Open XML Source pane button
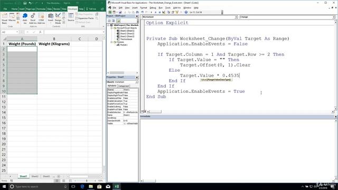The width and height of the screenshot is (338, 190). [x=71, y=17]
